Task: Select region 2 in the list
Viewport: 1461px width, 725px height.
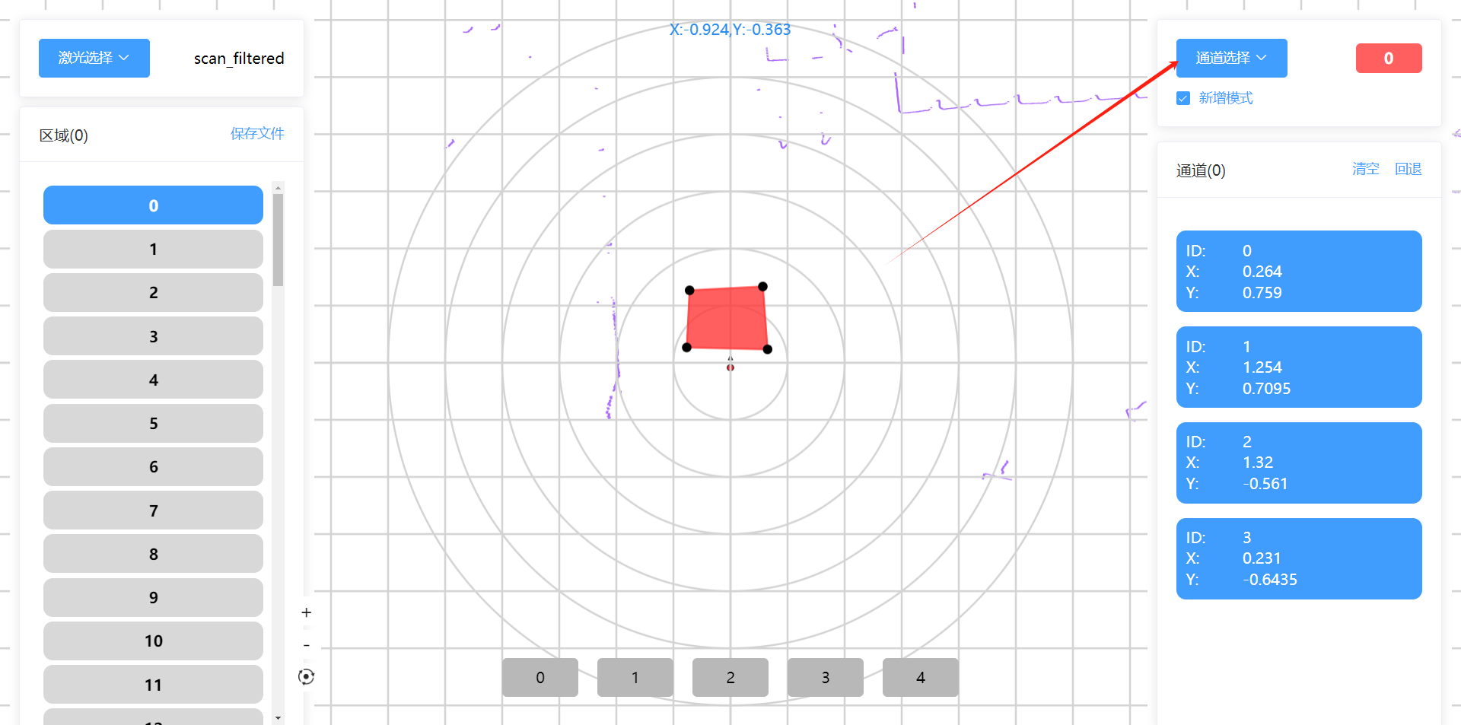Action: 153,292
